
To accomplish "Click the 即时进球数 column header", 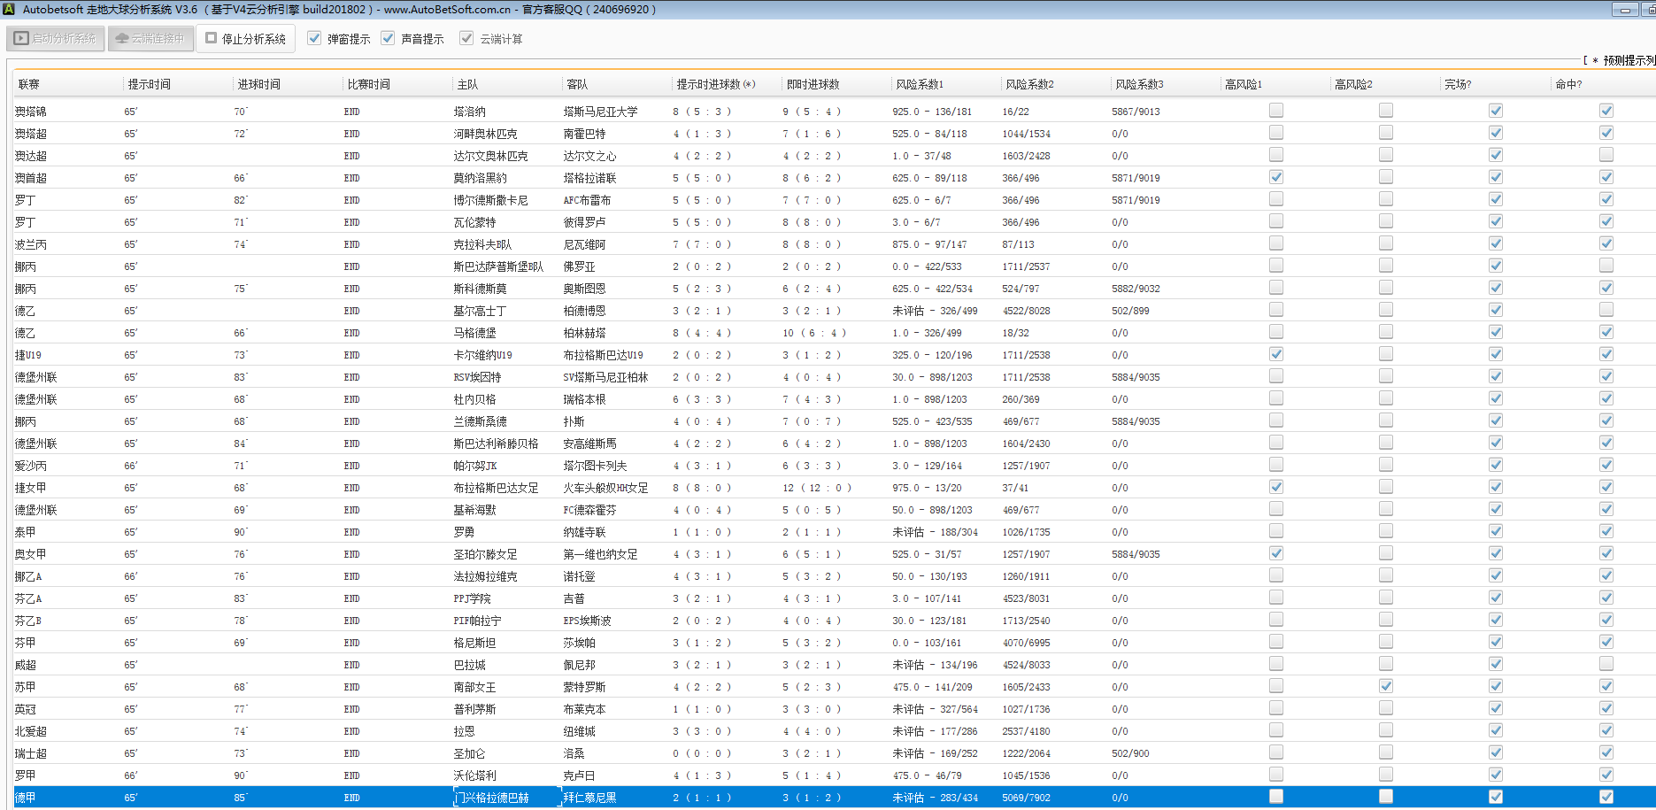I will point(813,84).
